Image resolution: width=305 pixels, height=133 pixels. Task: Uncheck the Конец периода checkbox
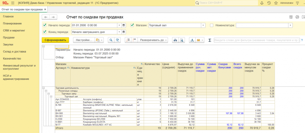(45, 32)
